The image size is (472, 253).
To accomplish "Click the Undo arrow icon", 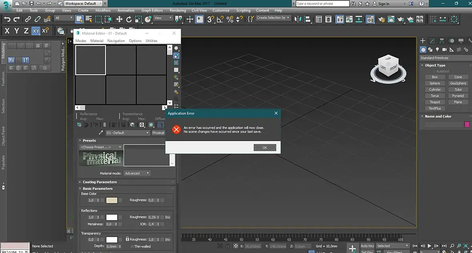I will point(7,19).
